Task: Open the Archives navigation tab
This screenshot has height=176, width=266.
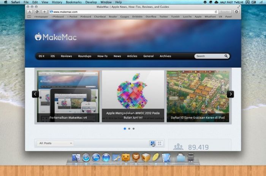Action: coord(165,56)
